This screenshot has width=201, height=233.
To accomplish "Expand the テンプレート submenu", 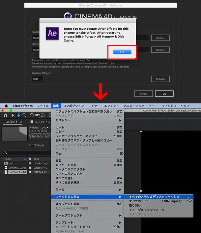I will (x=120, y=222).
